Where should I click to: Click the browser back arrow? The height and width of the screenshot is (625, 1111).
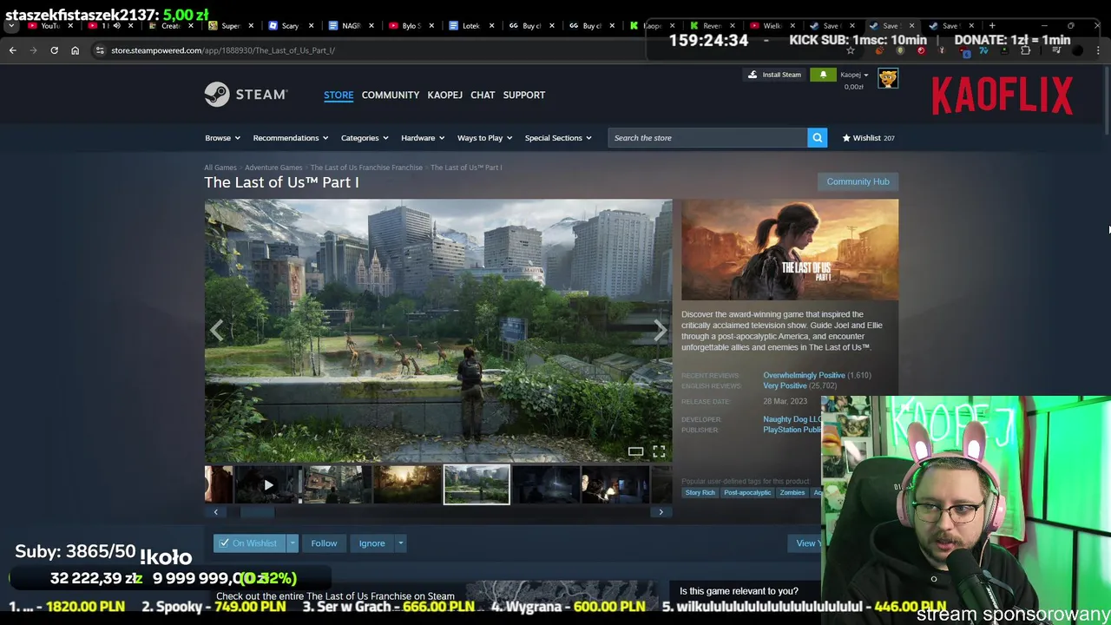point(12,50)
